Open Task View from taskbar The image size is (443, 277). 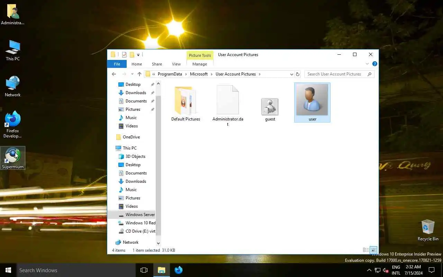144,270
